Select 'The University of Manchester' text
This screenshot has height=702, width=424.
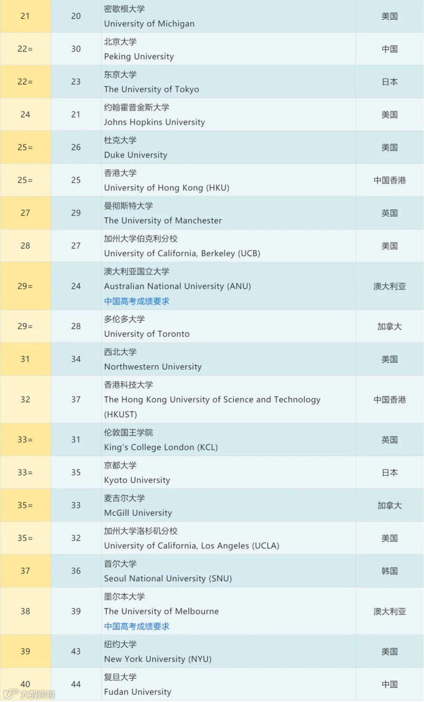163,221
